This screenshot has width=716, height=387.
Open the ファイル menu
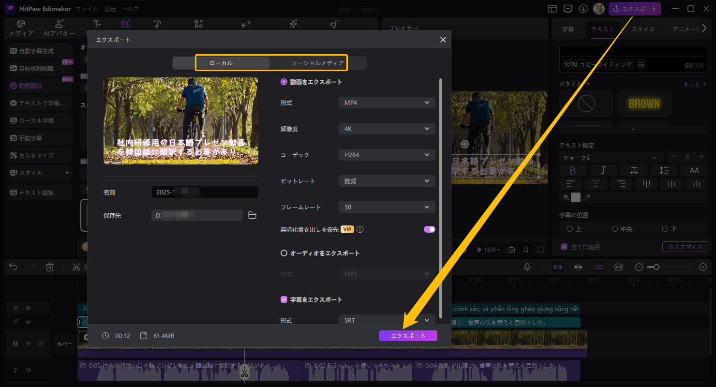coord(87,9)
